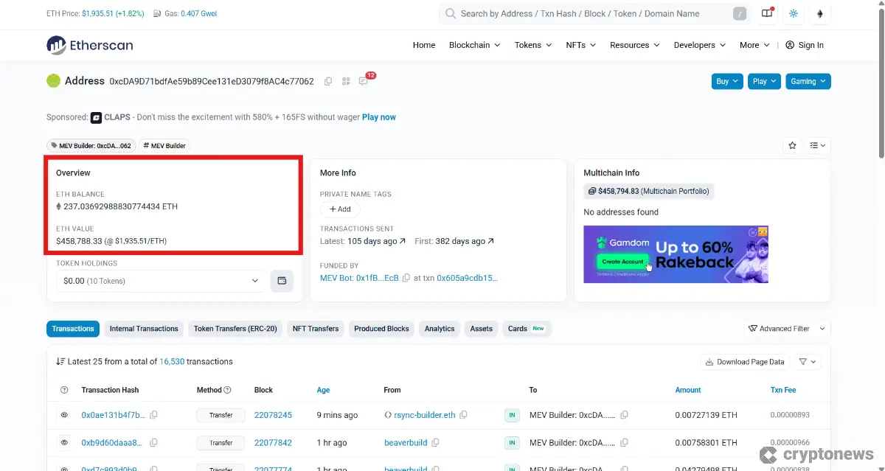Image resolution: width=885 pixels, height=471 pixels.
Task: Open the knowledge base book icon in header
Action: click(x=767, y=13)
